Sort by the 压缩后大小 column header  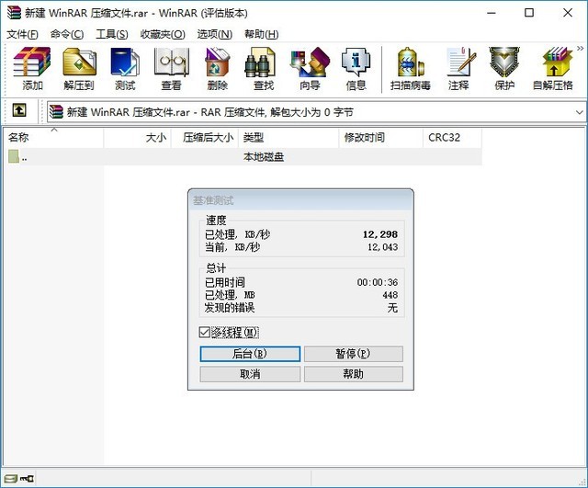(205, 138)
